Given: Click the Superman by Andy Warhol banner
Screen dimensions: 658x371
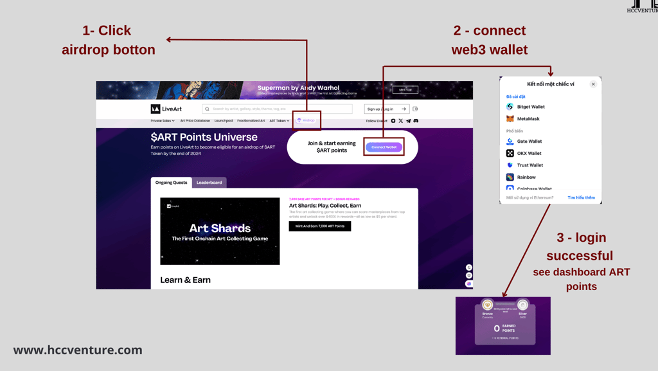Looking at the screenshot, I should click(284, 90).
